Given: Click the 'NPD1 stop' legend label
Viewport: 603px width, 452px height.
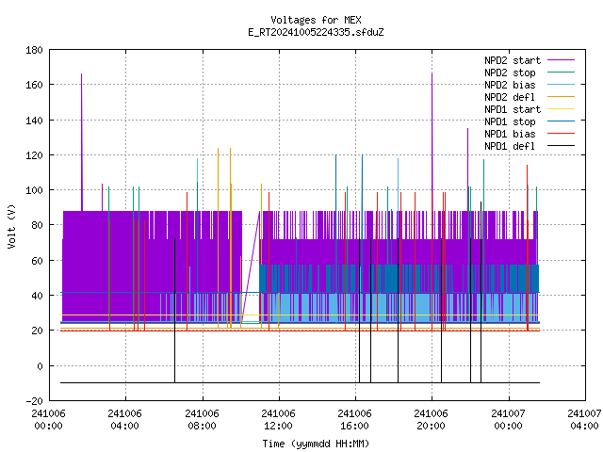Looking at the screenshot, I should point(510,121).
